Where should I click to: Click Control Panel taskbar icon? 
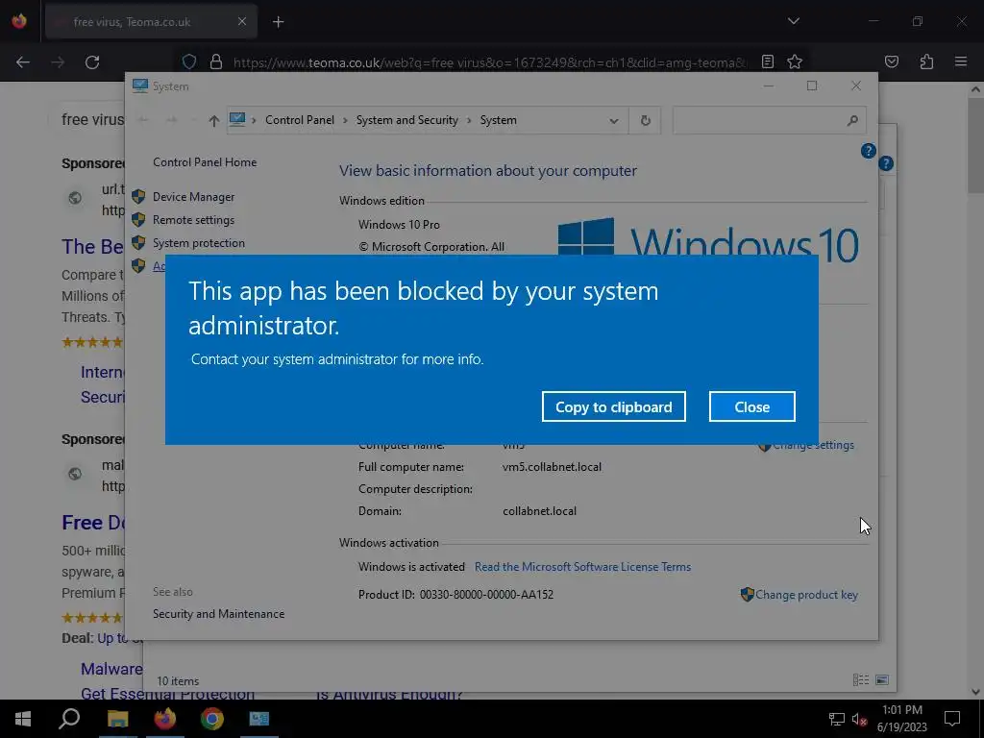[x=259, y=719]
